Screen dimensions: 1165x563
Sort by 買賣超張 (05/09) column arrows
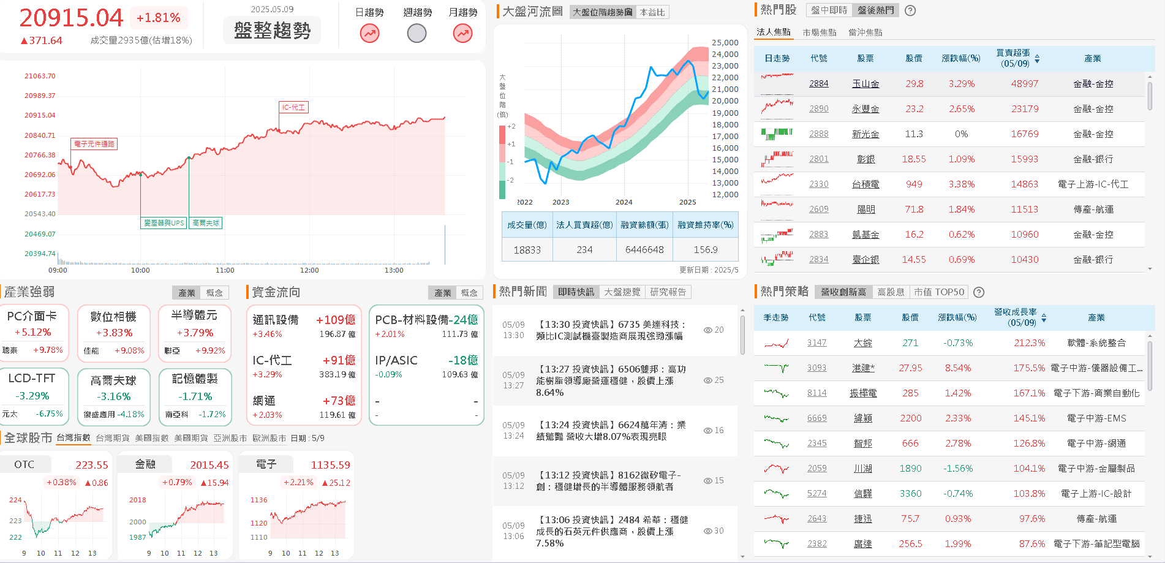[1037, 59]
